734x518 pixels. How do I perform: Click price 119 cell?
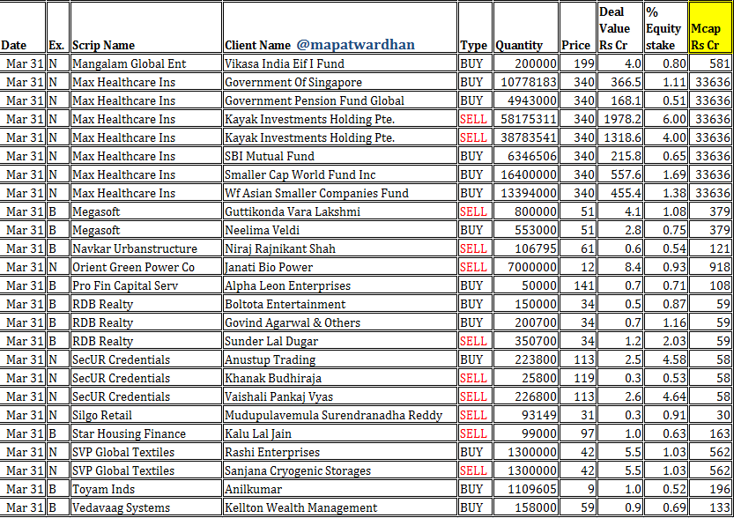pyautogui.click(x=578, y=378)
